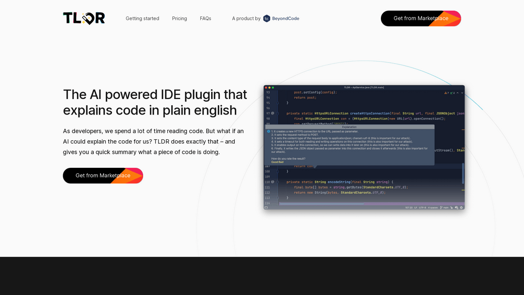Open the Pricing page

(180, 18)
